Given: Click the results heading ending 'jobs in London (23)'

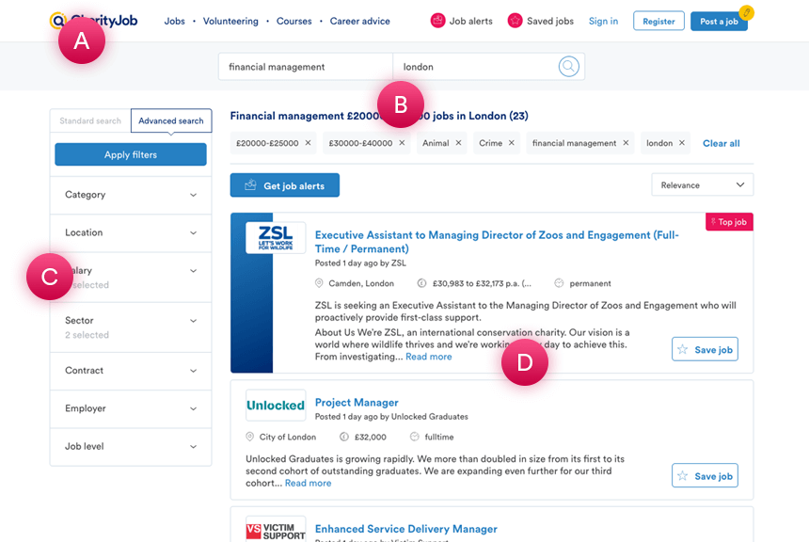Looking at the screenshot, I should [x=379, y=116].
